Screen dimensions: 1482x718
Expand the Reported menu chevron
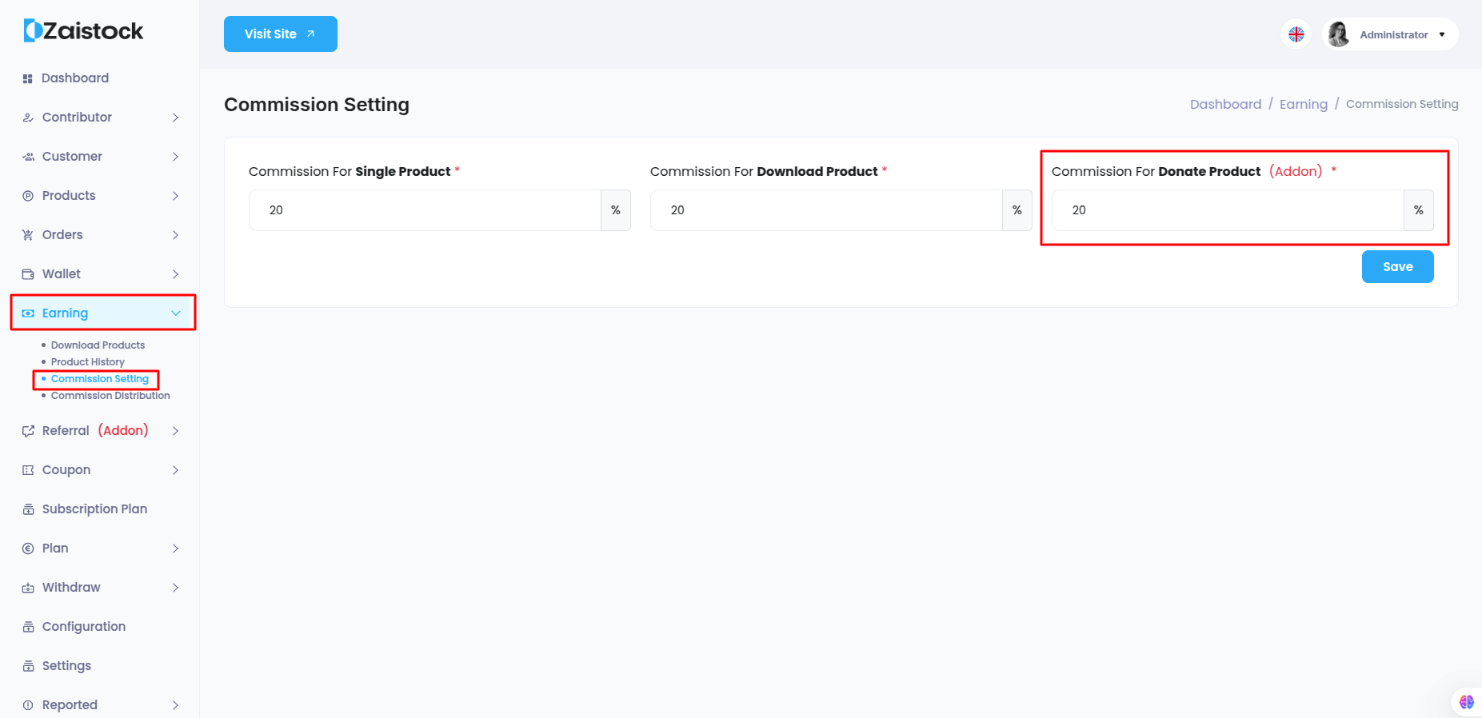176,705
